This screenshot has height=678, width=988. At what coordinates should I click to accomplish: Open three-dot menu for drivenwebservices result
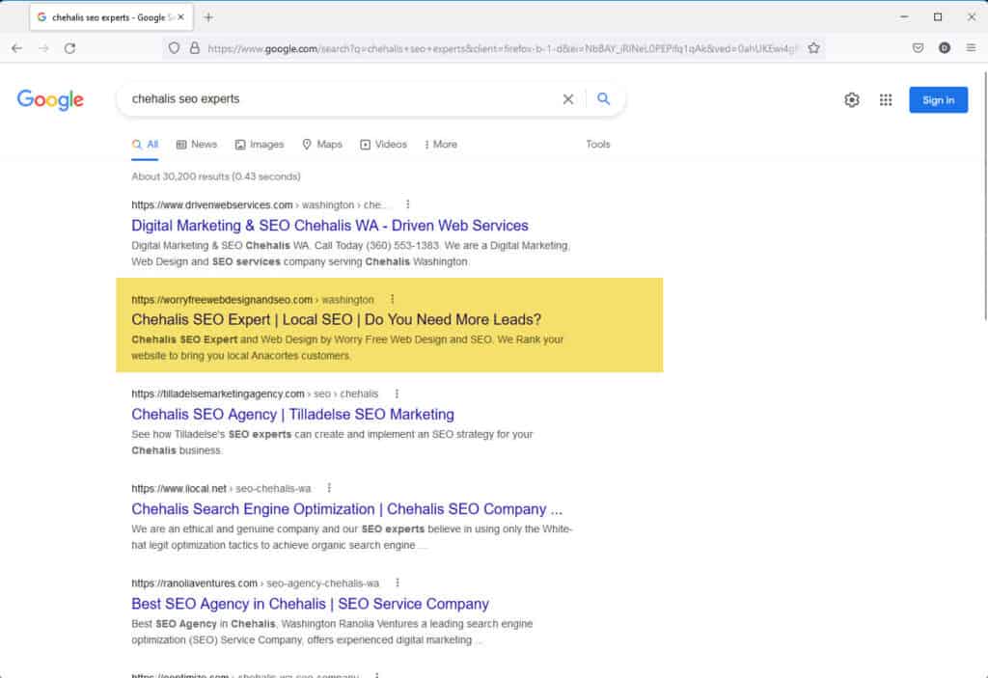coord(408,204)
